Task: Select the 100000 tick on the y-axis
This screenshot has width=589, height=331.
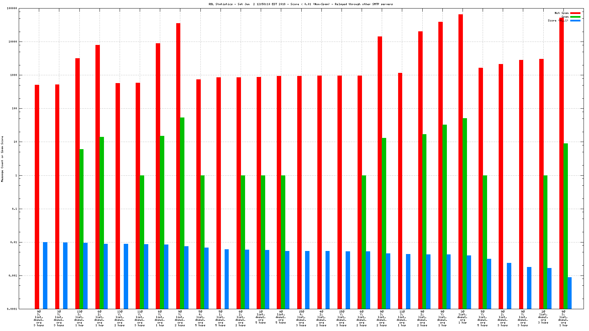Action: coord(12,8)
